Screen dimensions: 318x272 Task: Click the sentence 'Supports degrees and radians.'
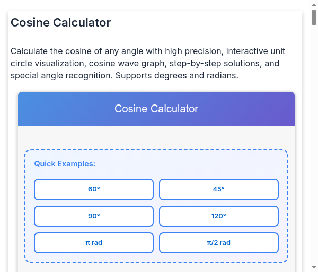pos(177,76)
